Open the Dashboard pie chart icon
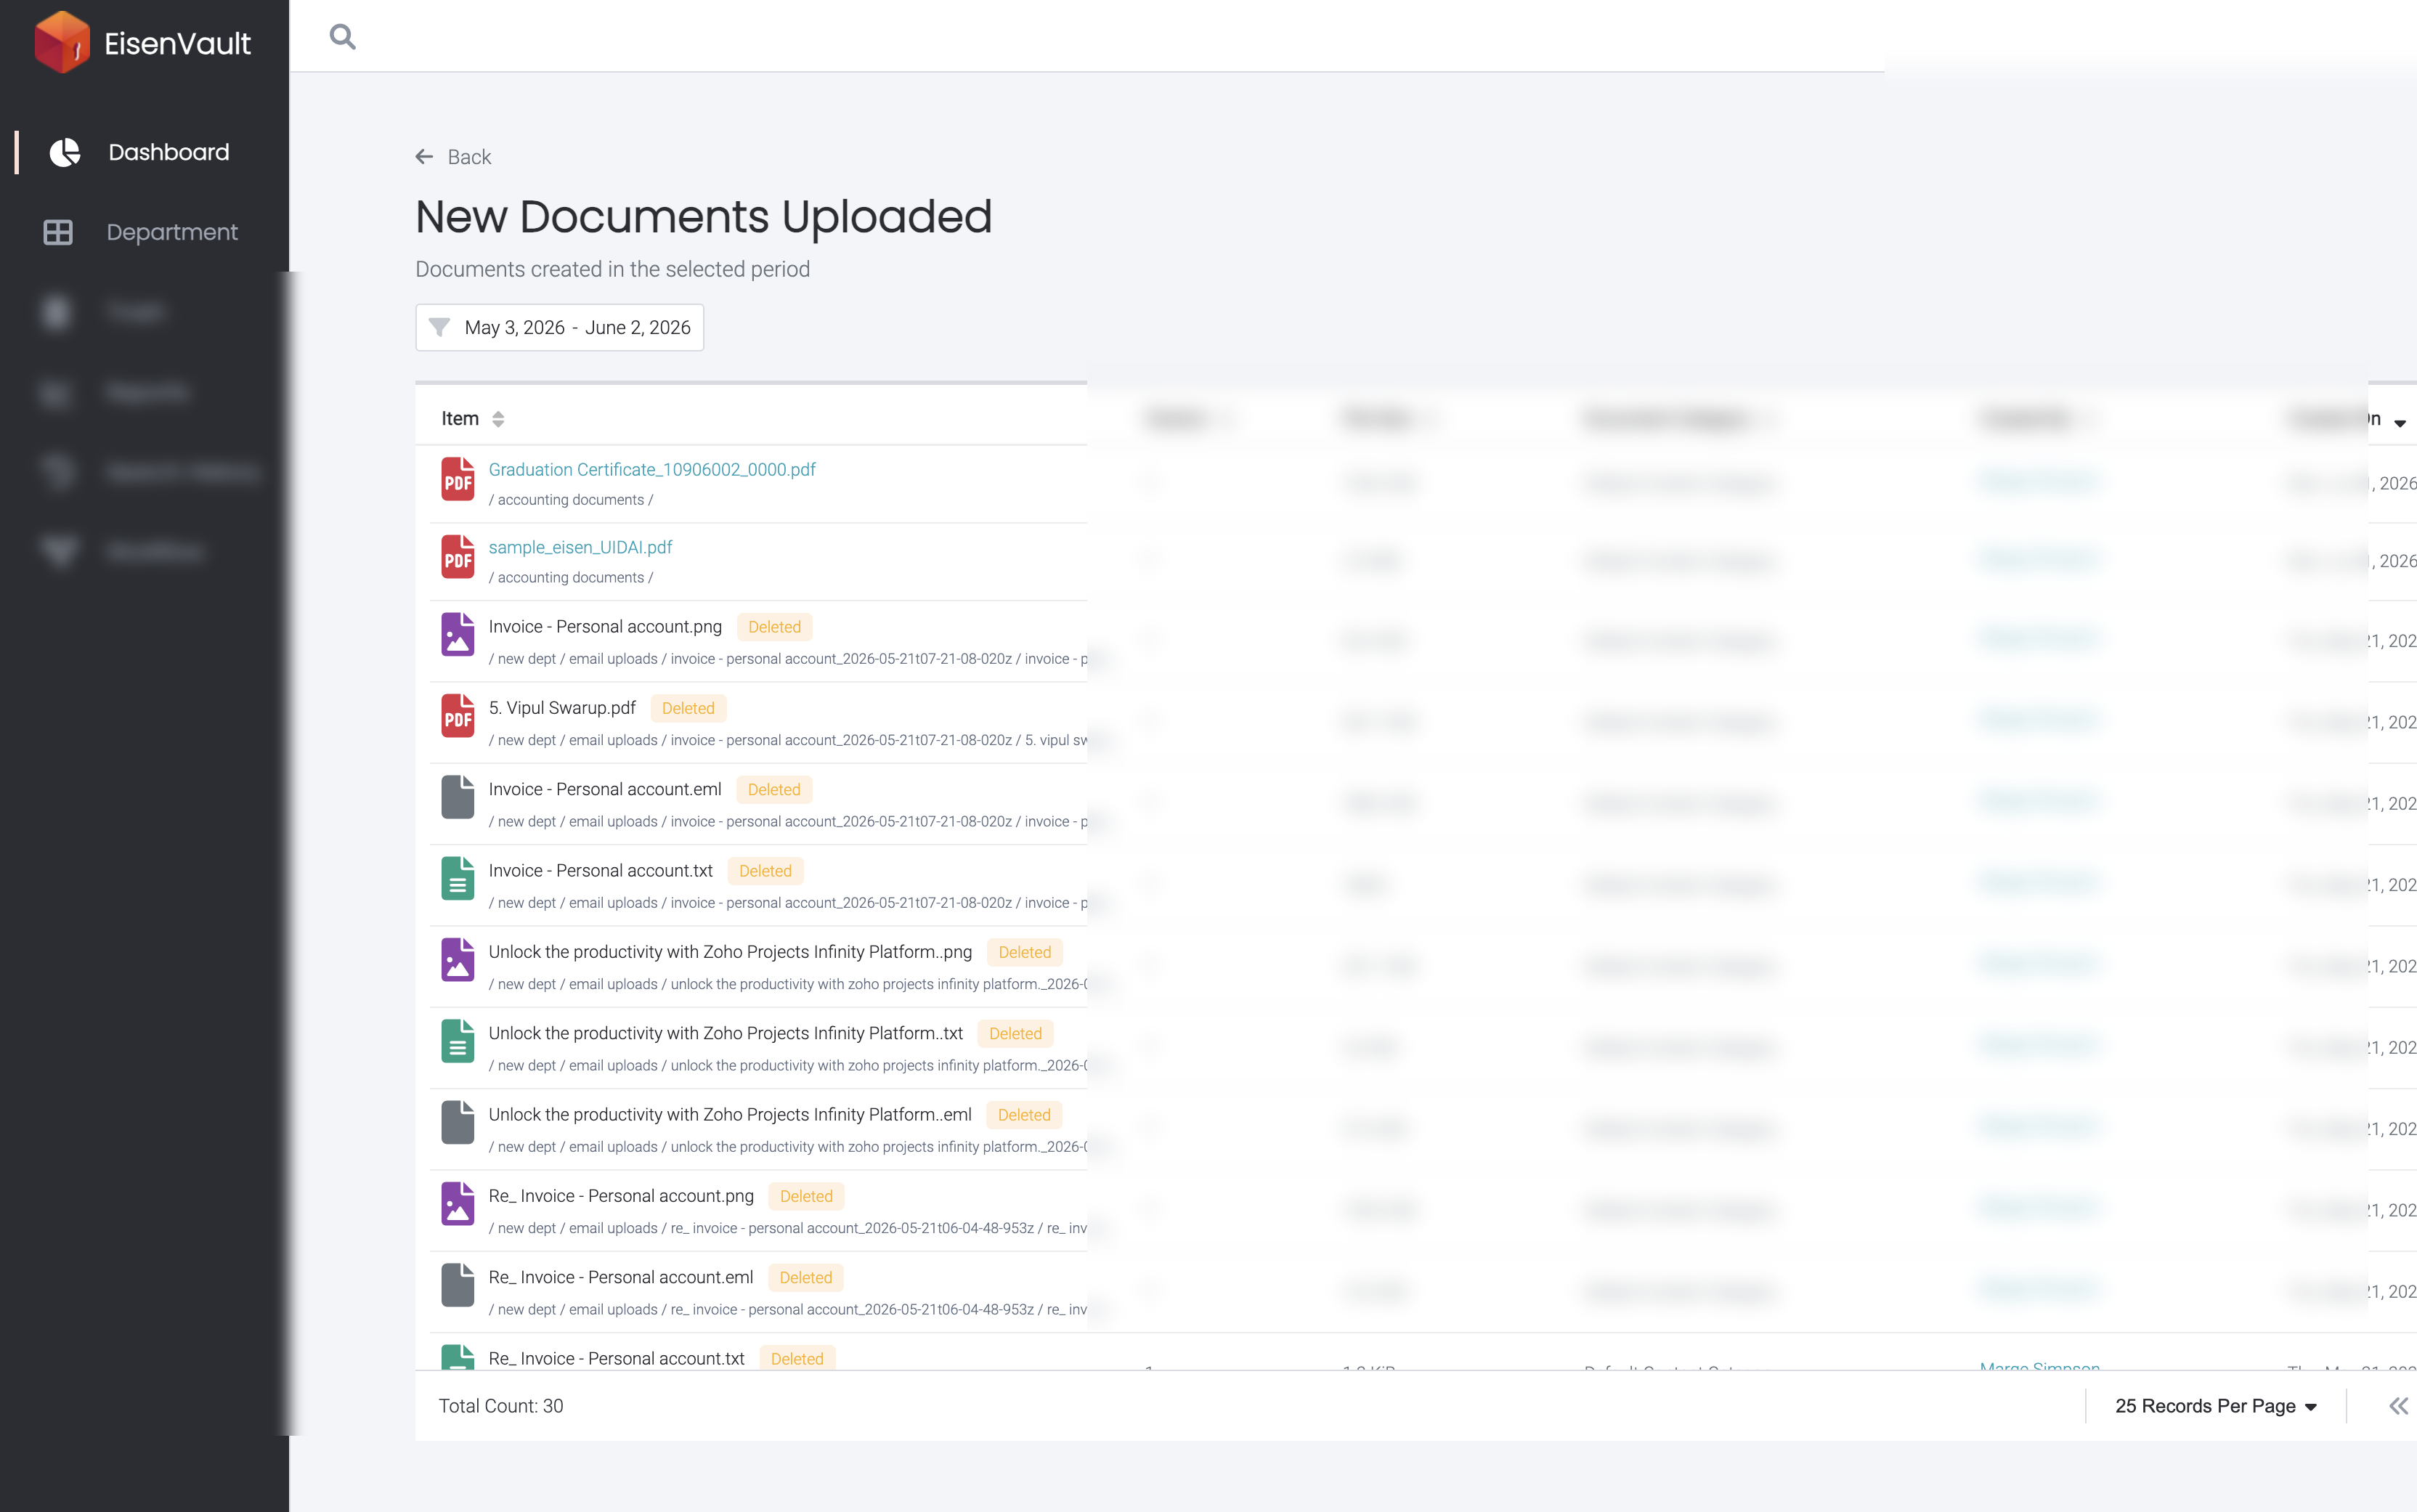2417x1512 pixels. (65, 152)
